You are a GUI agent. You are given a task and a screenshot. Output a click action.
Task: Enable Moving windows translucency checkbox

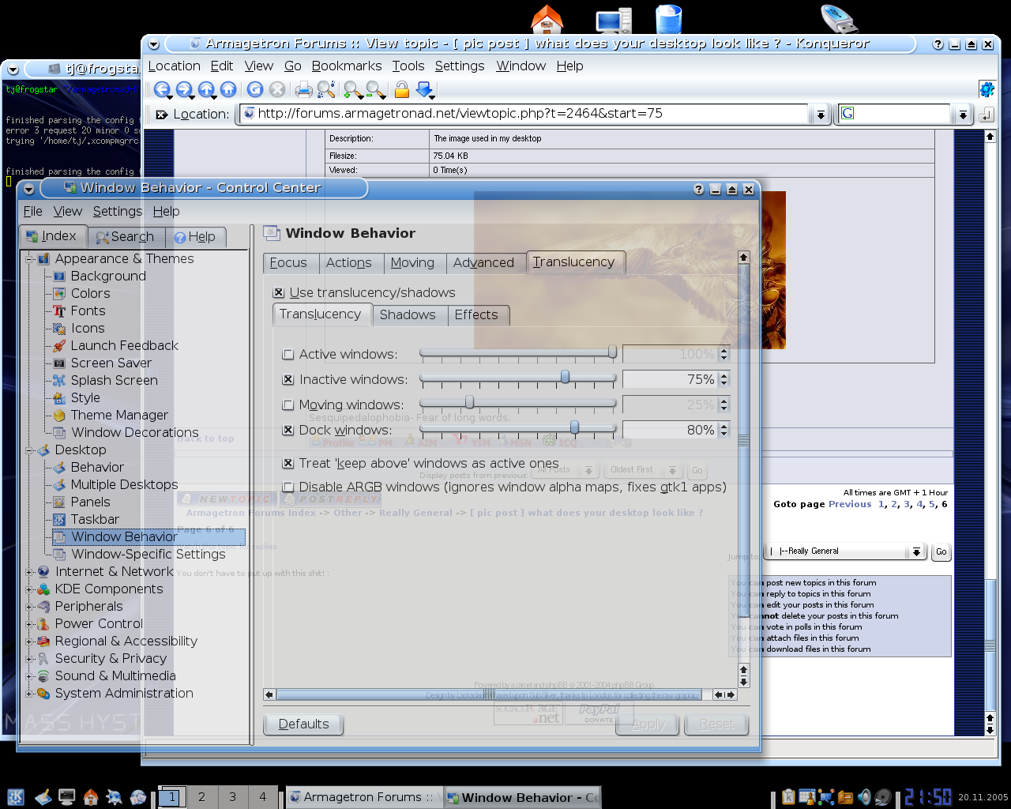coord(288,405)
